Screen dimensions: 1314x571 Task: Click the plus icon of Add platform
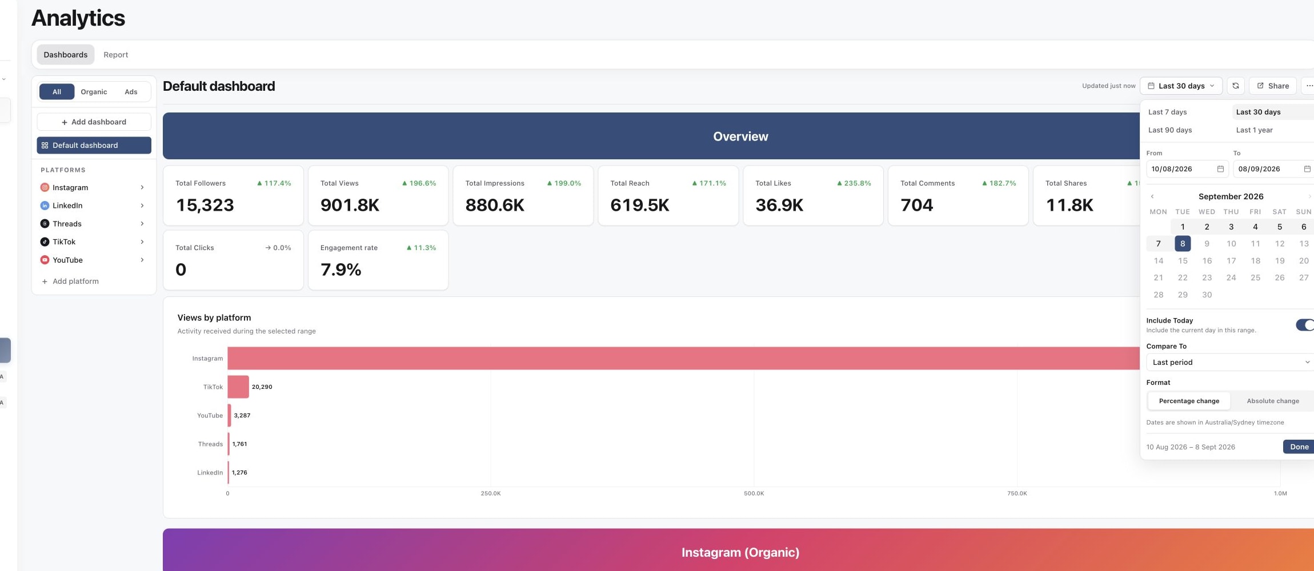click(x=45, y=282)
